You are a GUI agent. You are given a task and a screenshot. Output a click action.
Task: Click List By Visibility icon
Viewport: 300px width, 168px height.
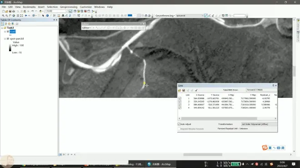click(x=9, y=24)
